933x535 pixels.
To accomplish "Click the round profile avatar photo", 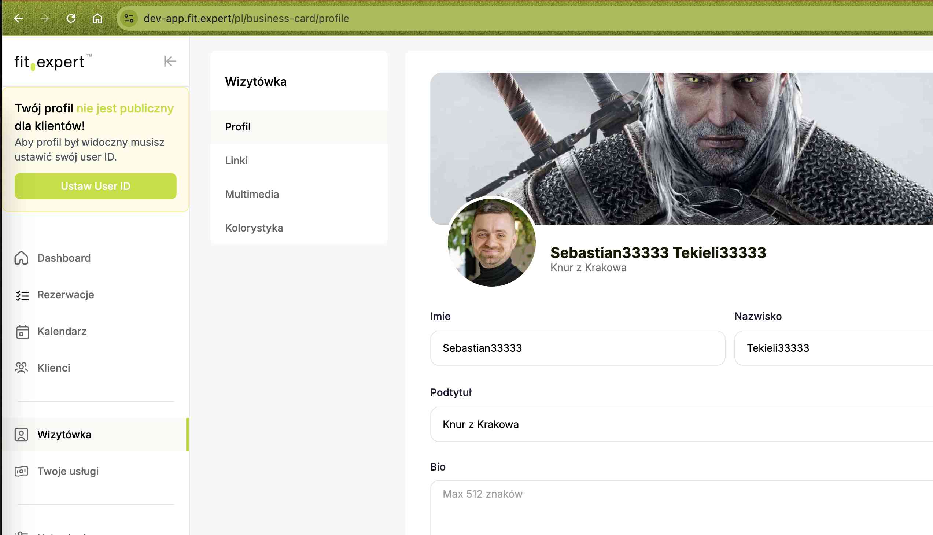I will (492, 243).
